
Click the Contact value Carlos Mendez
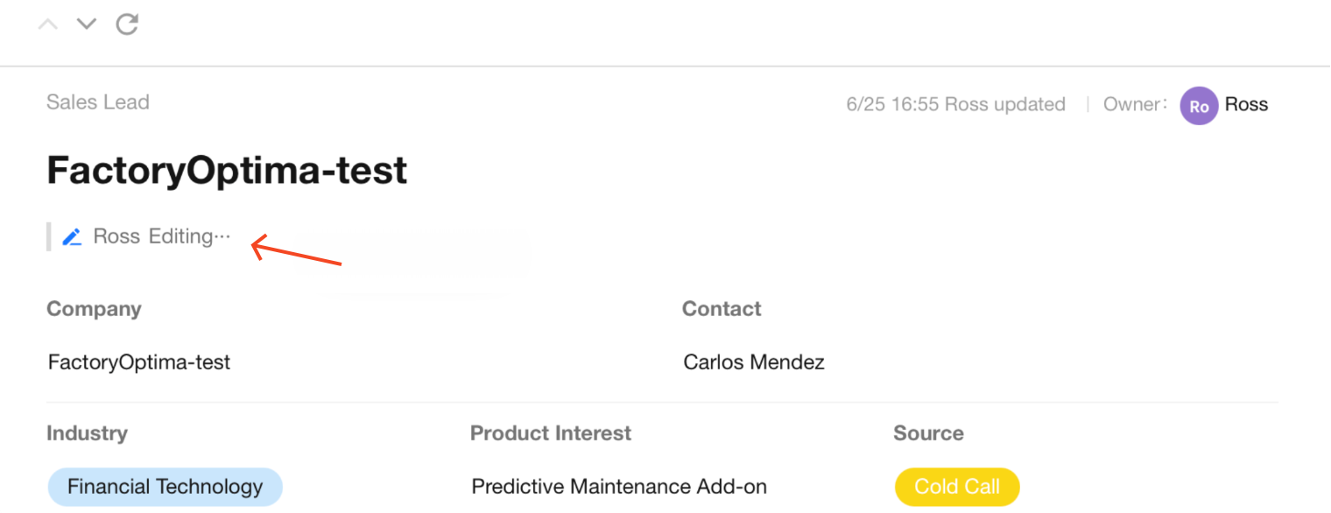click(754, 362)
